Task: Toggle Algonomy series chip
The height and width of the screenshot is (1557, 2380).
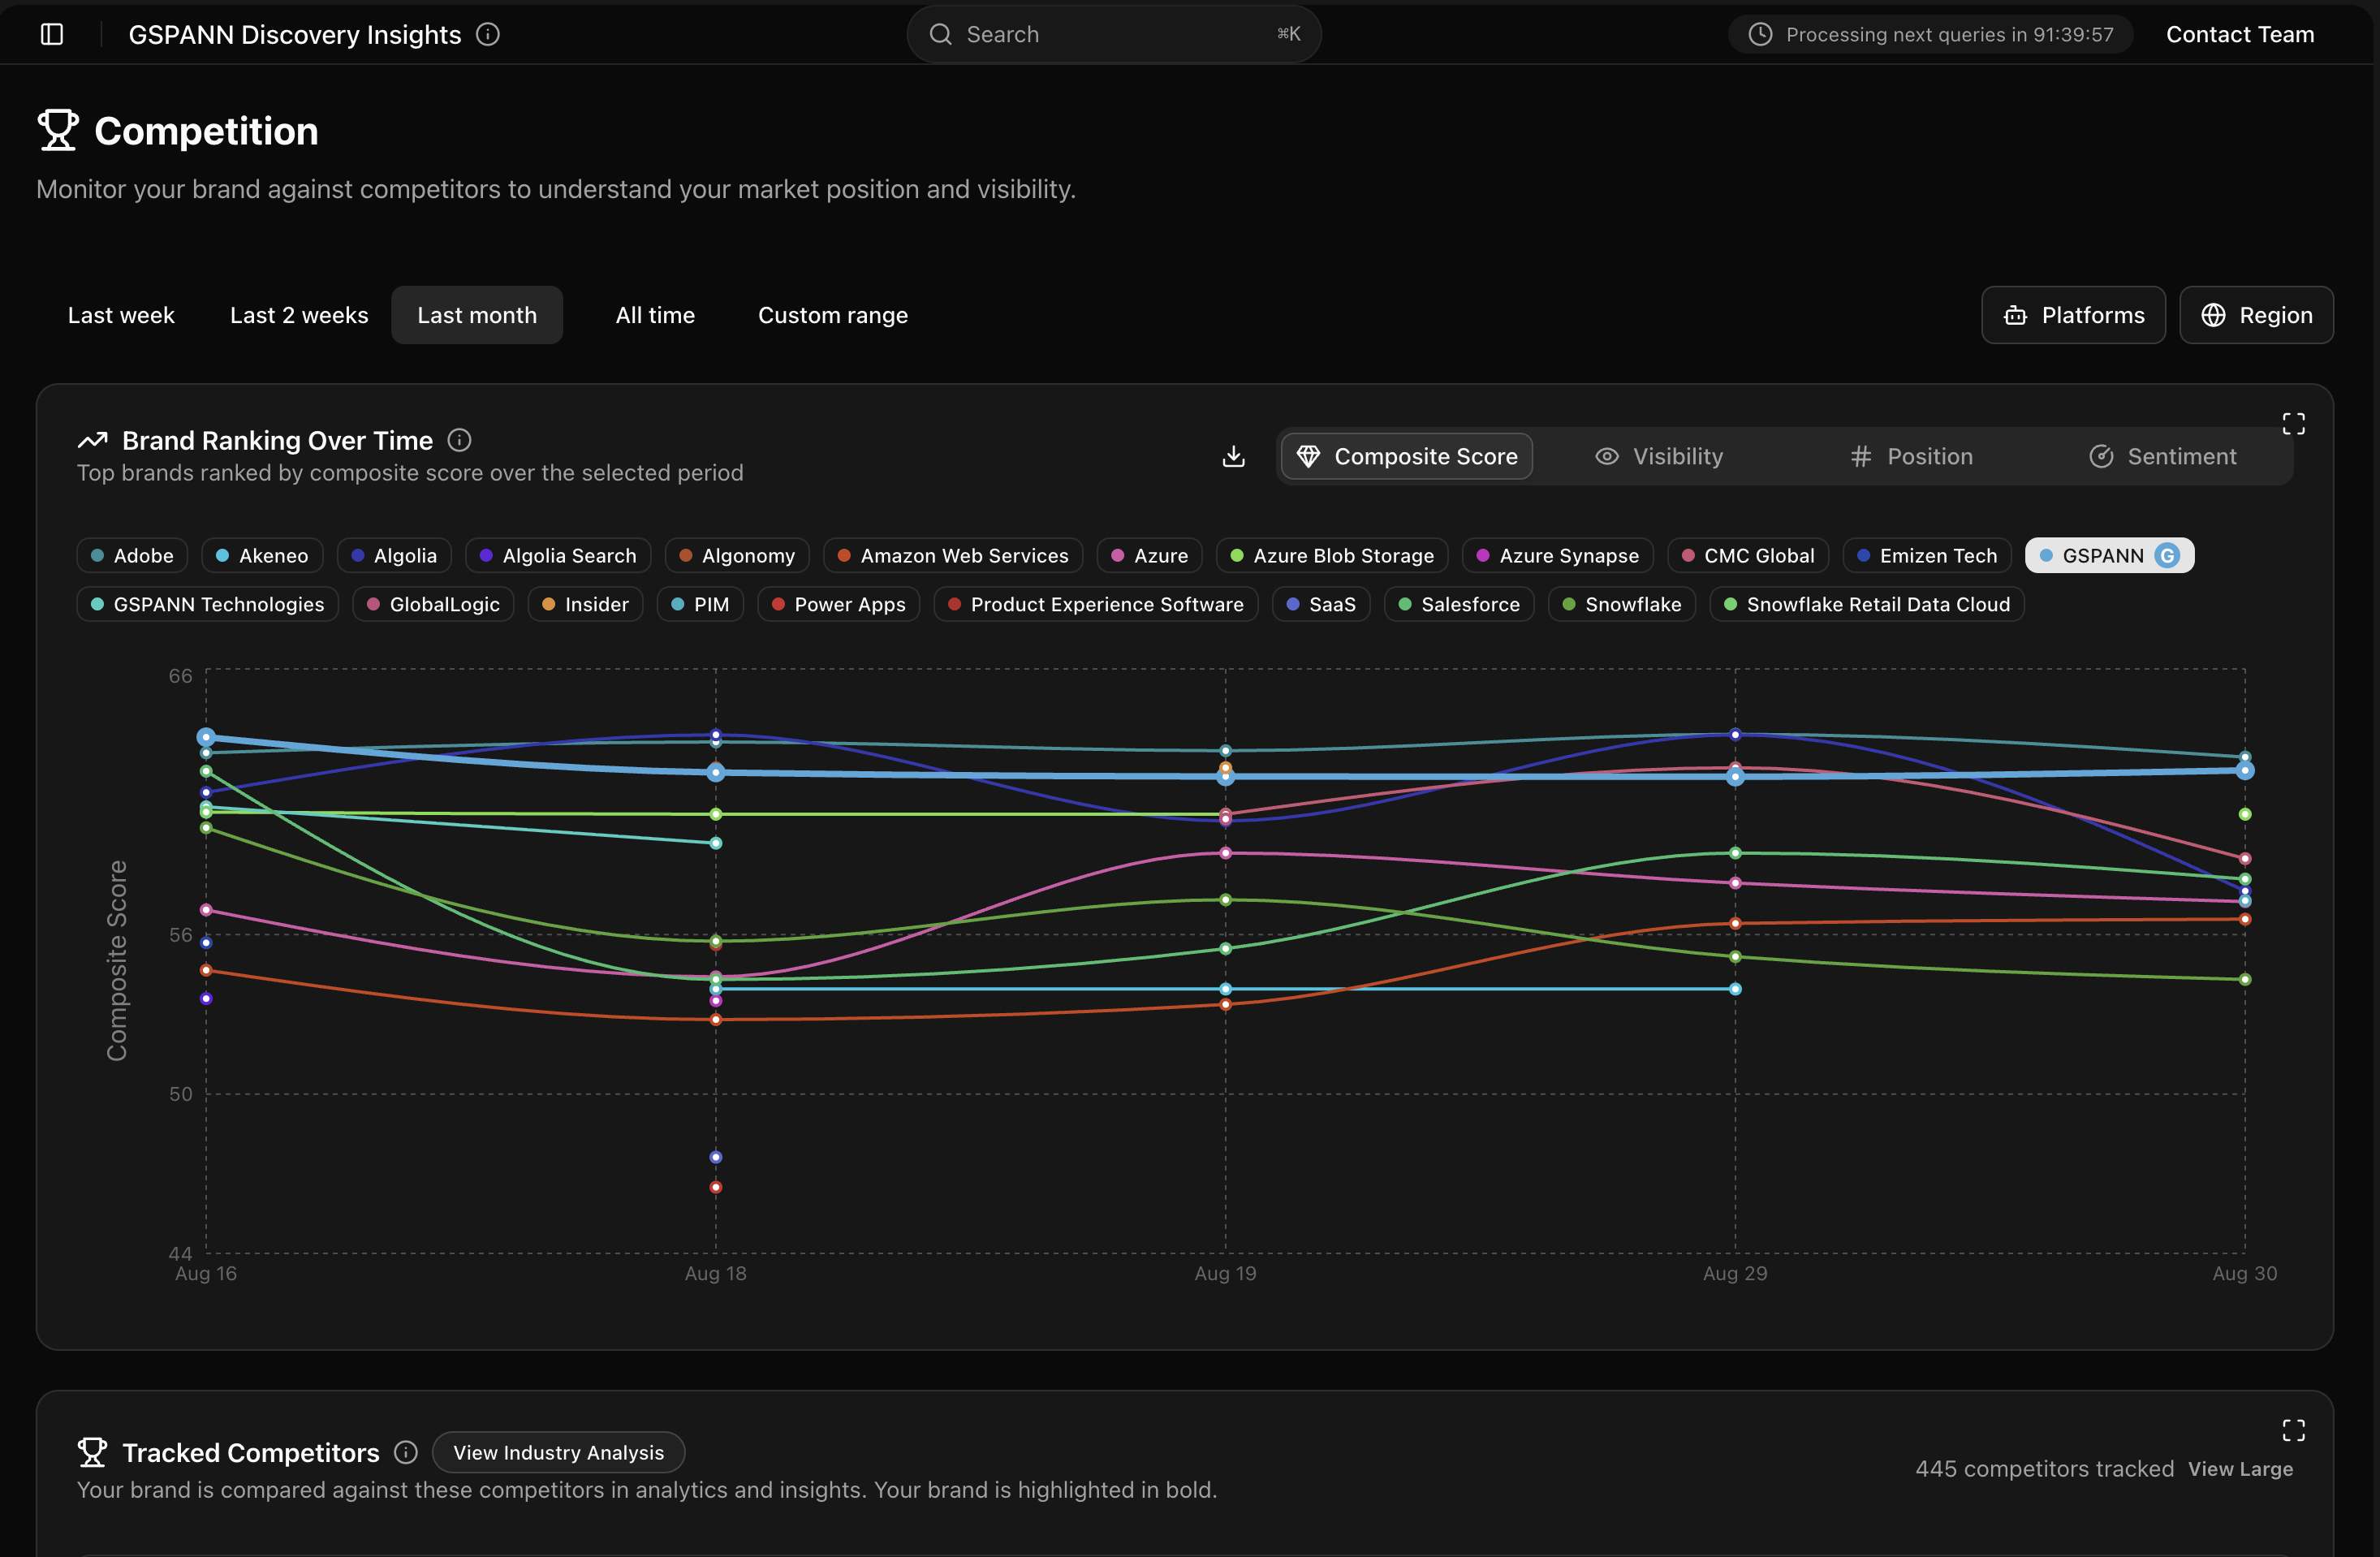Action: click(x=737, y=555)
